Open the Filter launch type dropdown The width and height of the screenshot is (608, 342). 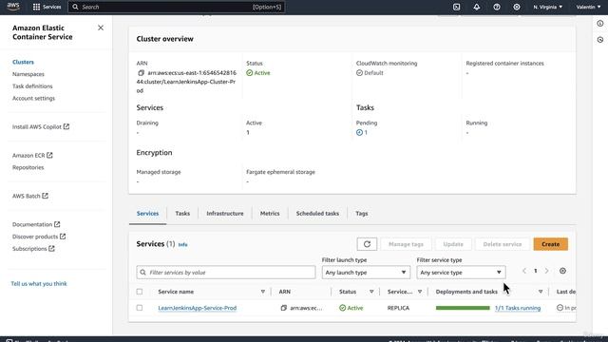366,273
